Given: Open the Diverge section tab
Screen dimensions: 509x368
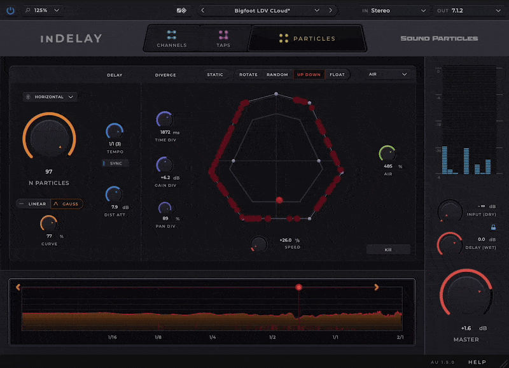Looking at the screenshot, I should click(165, 75).
